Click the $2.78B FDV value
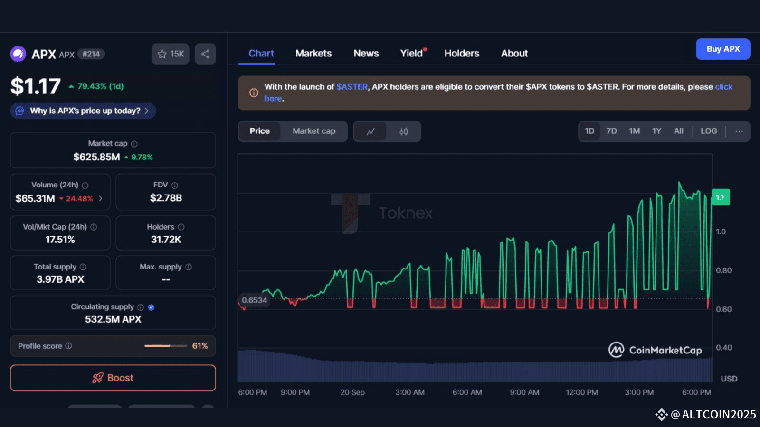Viewport: 760px width, 427px height. 166,198
